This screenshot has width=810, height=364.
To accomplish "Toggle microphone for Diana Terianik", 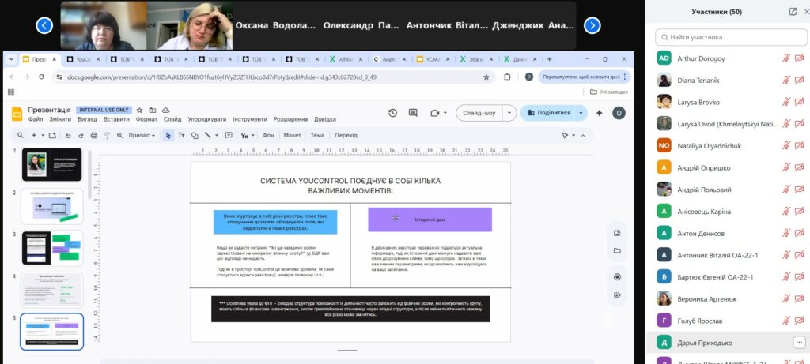I will (x=786, y=80).
